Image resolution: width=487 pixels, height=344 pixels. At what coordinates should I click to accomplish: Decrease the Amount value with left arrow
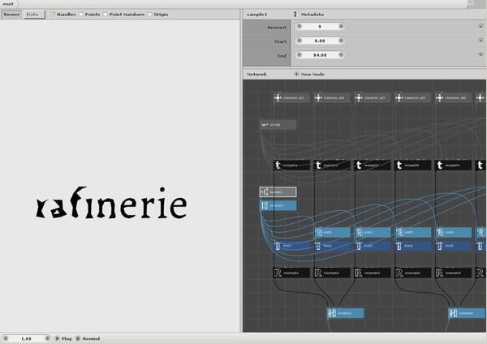[x=299, y=27]
